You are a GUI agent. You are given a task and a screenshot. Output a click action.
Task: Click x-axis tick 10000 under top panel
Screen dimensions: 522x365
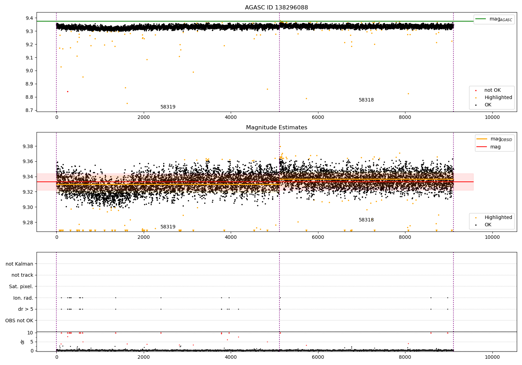click(492, 117)
